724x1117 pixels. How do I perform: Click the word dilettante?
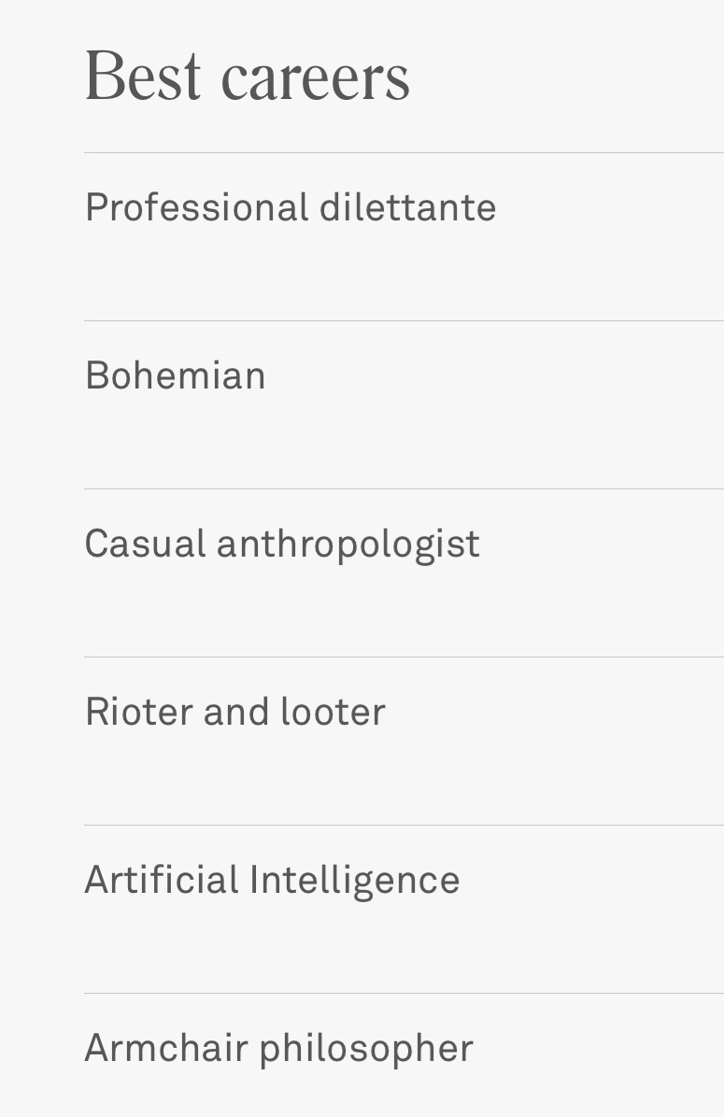[x=407, y=207]
